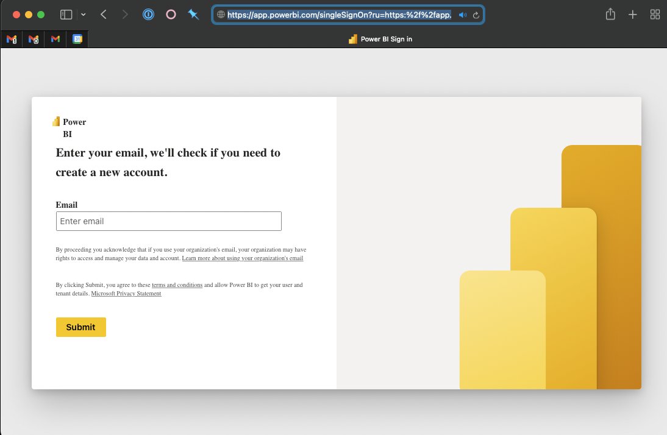Image resolution: width=667 pixels, height=435 pixels.
Task: Open the Share button in toolbar
Action: 610,14
